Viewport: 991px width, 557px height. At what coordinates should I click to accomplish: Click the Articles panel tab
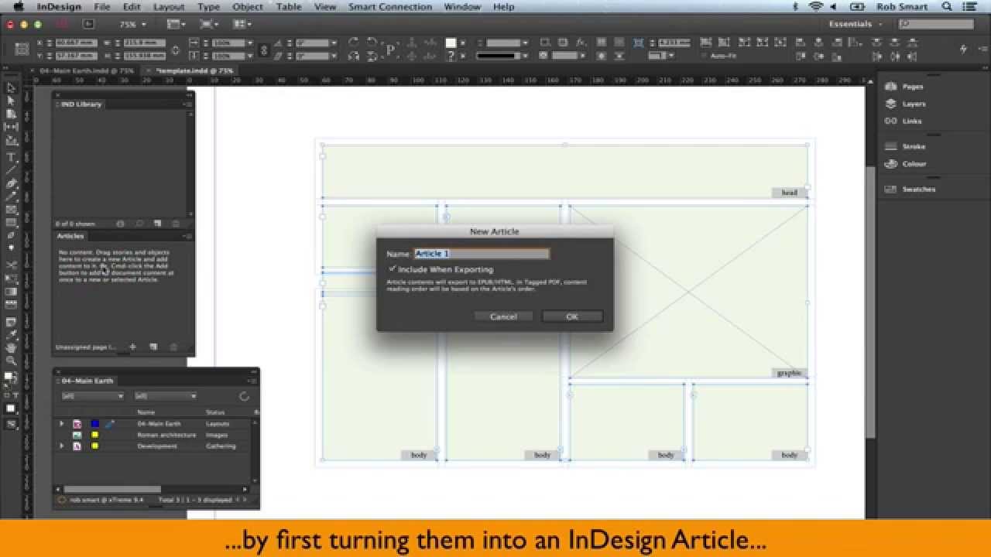(70, 236)
